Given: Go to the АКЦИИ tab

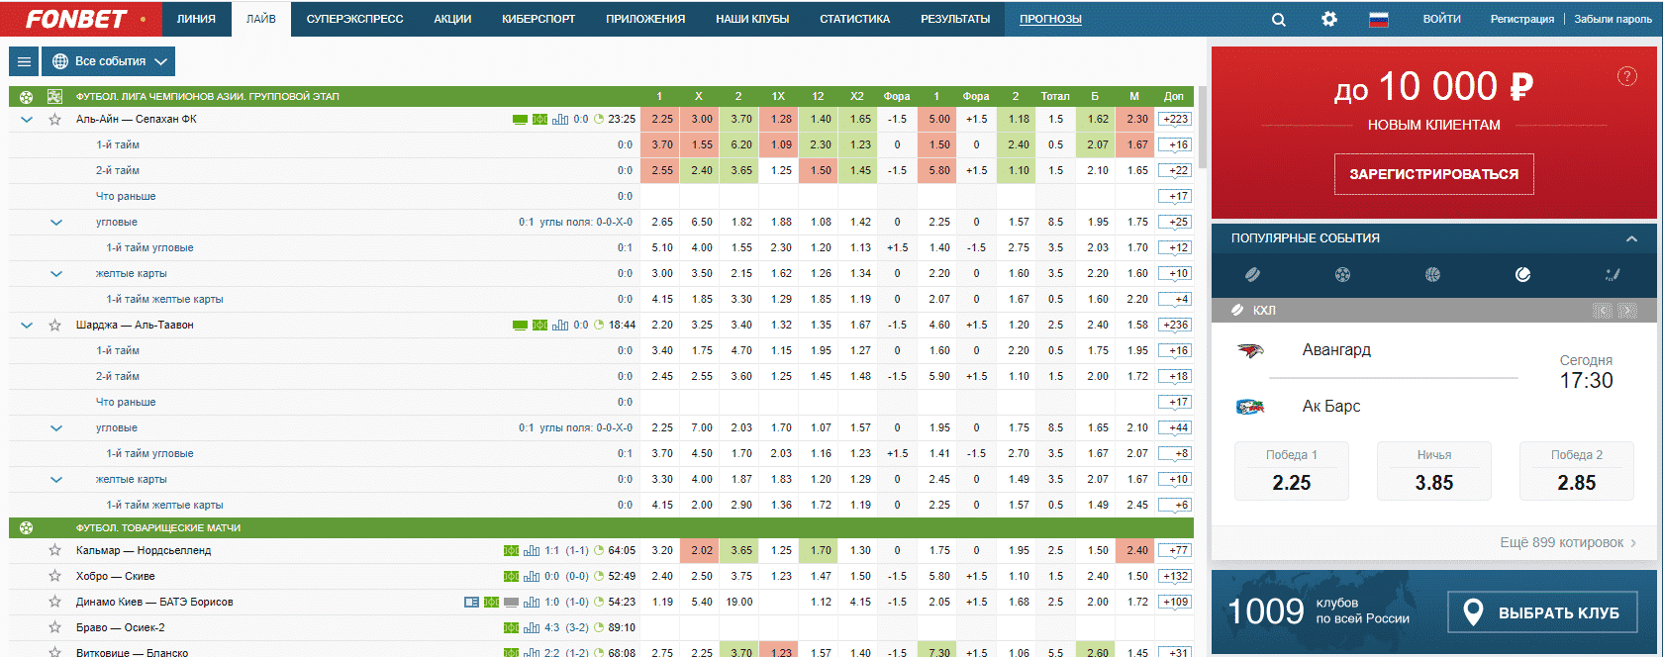Looking at the screenshot, I should (452, 19).
